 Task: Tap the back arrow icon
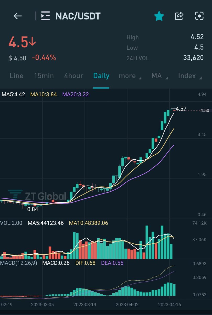[18, 16]
